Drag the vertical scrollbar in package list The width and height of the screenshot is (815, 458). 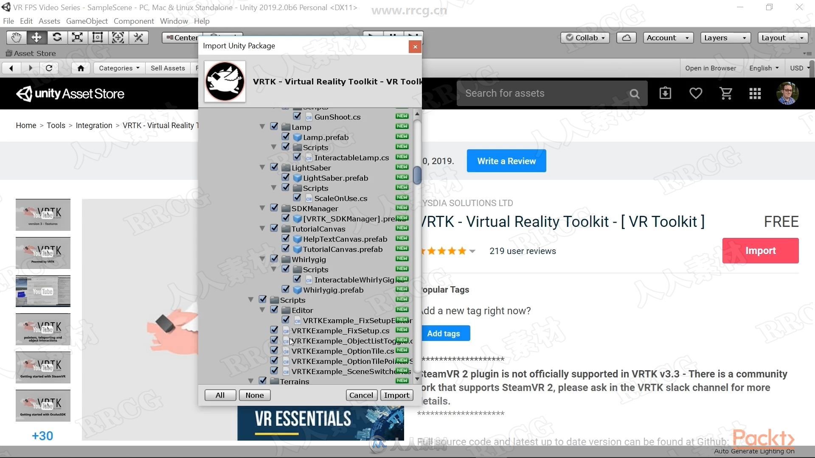point(418,176)
